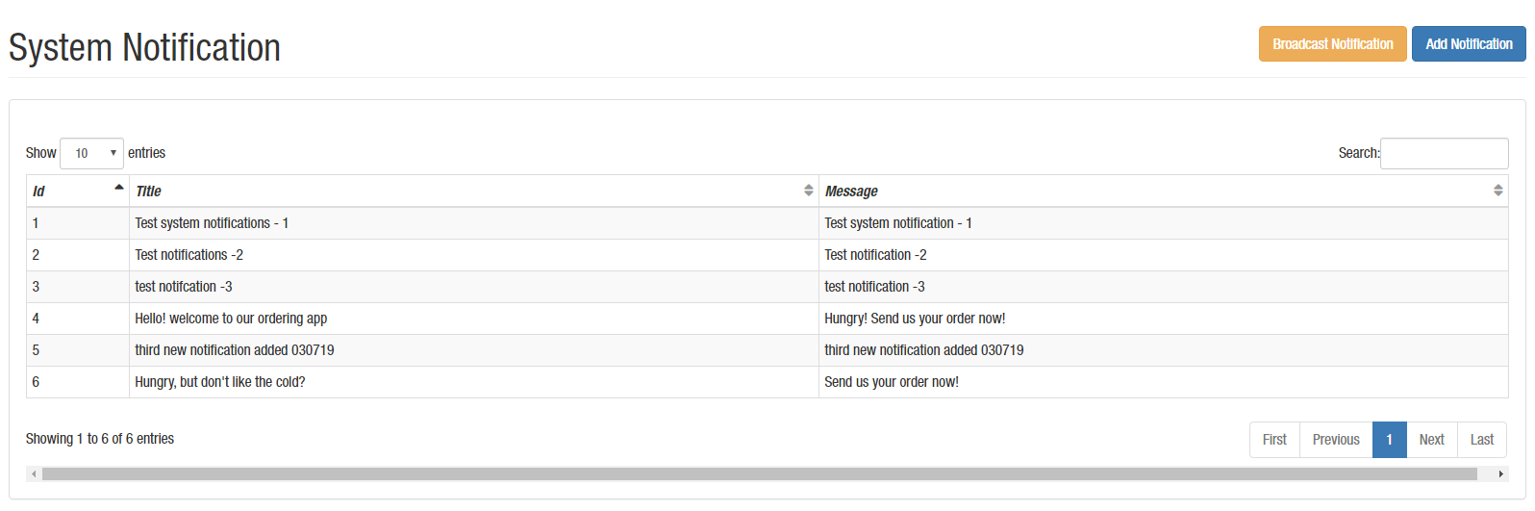Viewport: 1535px width, 511px height.
Task: Select page 1 in pagination
Action: 1389,440
